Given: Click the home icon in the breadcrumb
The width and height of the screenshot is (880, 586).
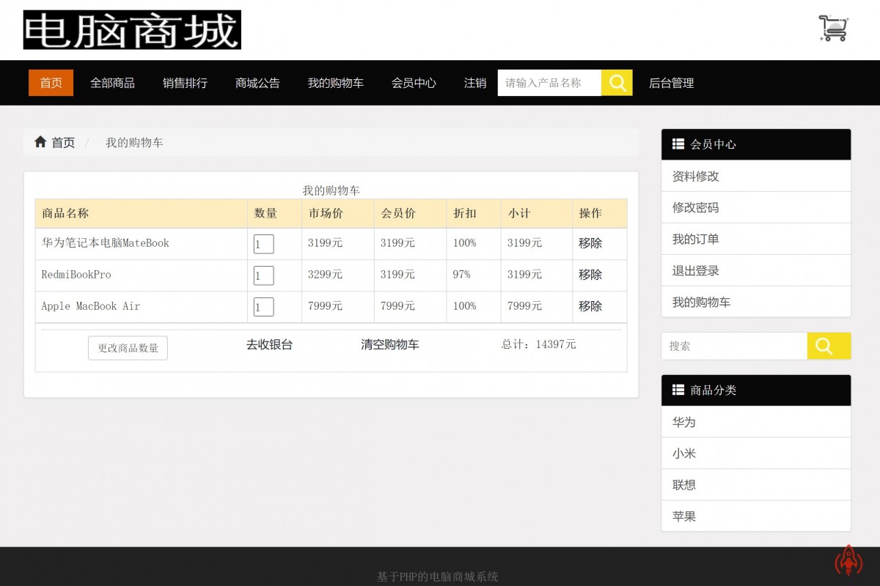Looking at the screenshot, I should [41, 141].
